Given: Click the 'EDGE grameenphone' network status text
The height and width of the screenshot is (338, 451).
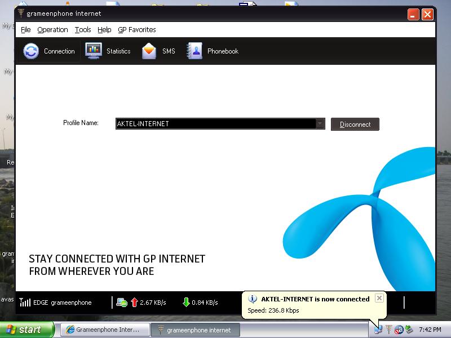Looking at the screenshot, I should click(63, 303).
